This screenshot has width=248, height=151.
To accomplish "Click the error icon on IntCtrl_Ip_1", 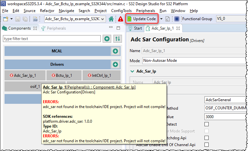I will [x=89, y=75].
